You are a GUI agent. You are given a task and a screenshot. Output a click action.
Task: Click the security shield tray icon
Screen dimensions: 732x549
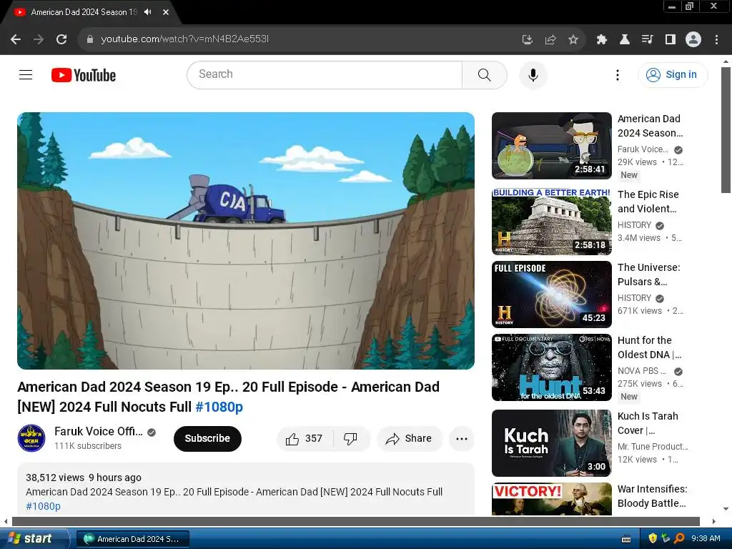point(653,539)
